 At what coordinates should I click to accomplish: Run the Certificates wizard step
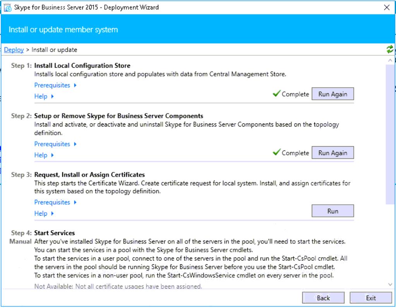pyautogui.click(x=333, y=211)
